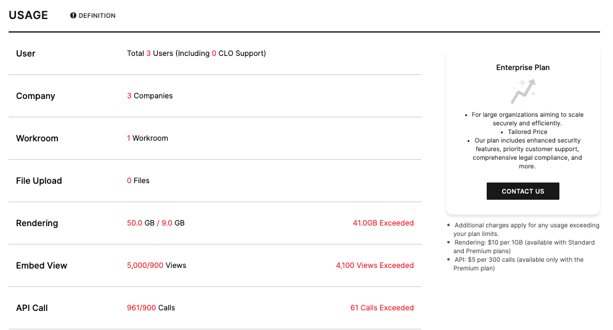
Task: Click the File Upload row label
Action: tap(39, 181)
